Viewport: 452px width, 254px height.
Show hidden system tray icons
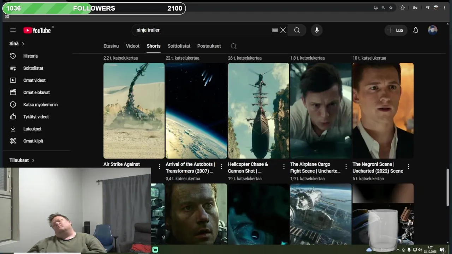point(398,250)
